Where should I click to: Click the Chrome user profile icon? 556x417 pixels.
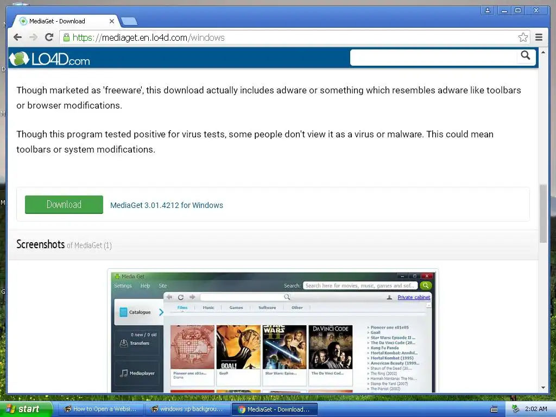pos(488,10)
